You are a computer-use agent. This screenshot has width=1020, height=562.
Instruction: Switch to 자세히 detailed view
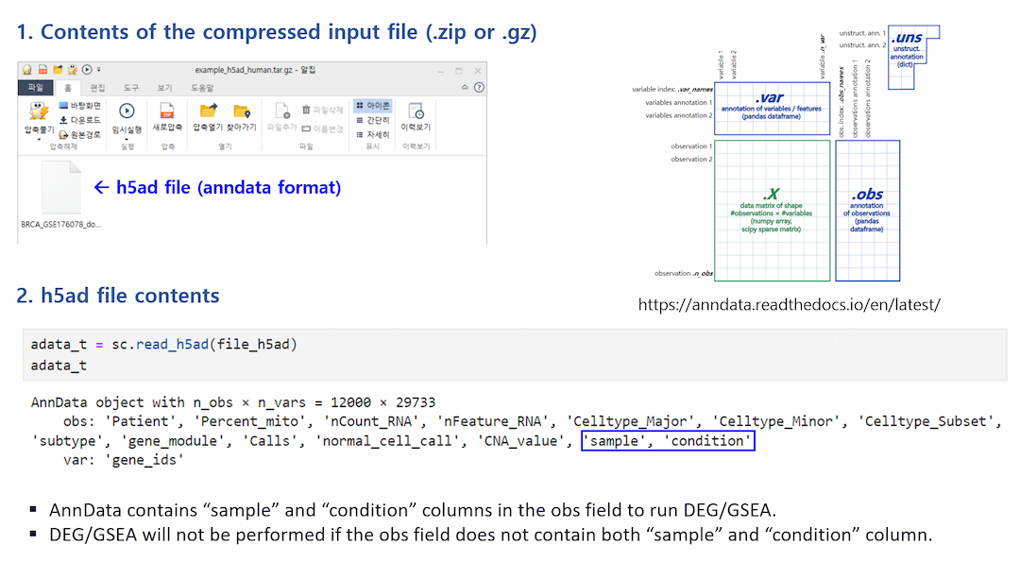[372, 134]
